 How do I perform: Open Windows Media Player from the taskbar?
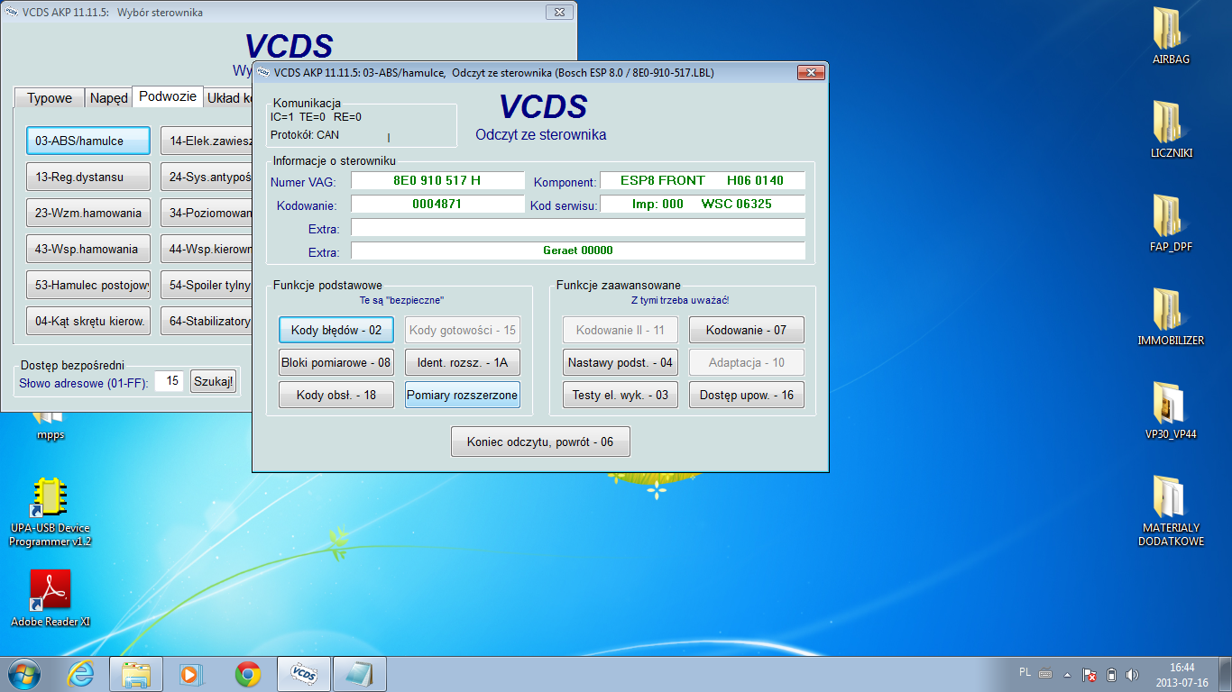coord(192,673)
